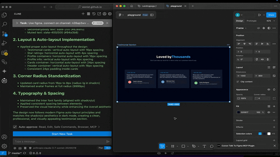
Task: Open the Cline account icon in header
Action: [x=105, y=14]
